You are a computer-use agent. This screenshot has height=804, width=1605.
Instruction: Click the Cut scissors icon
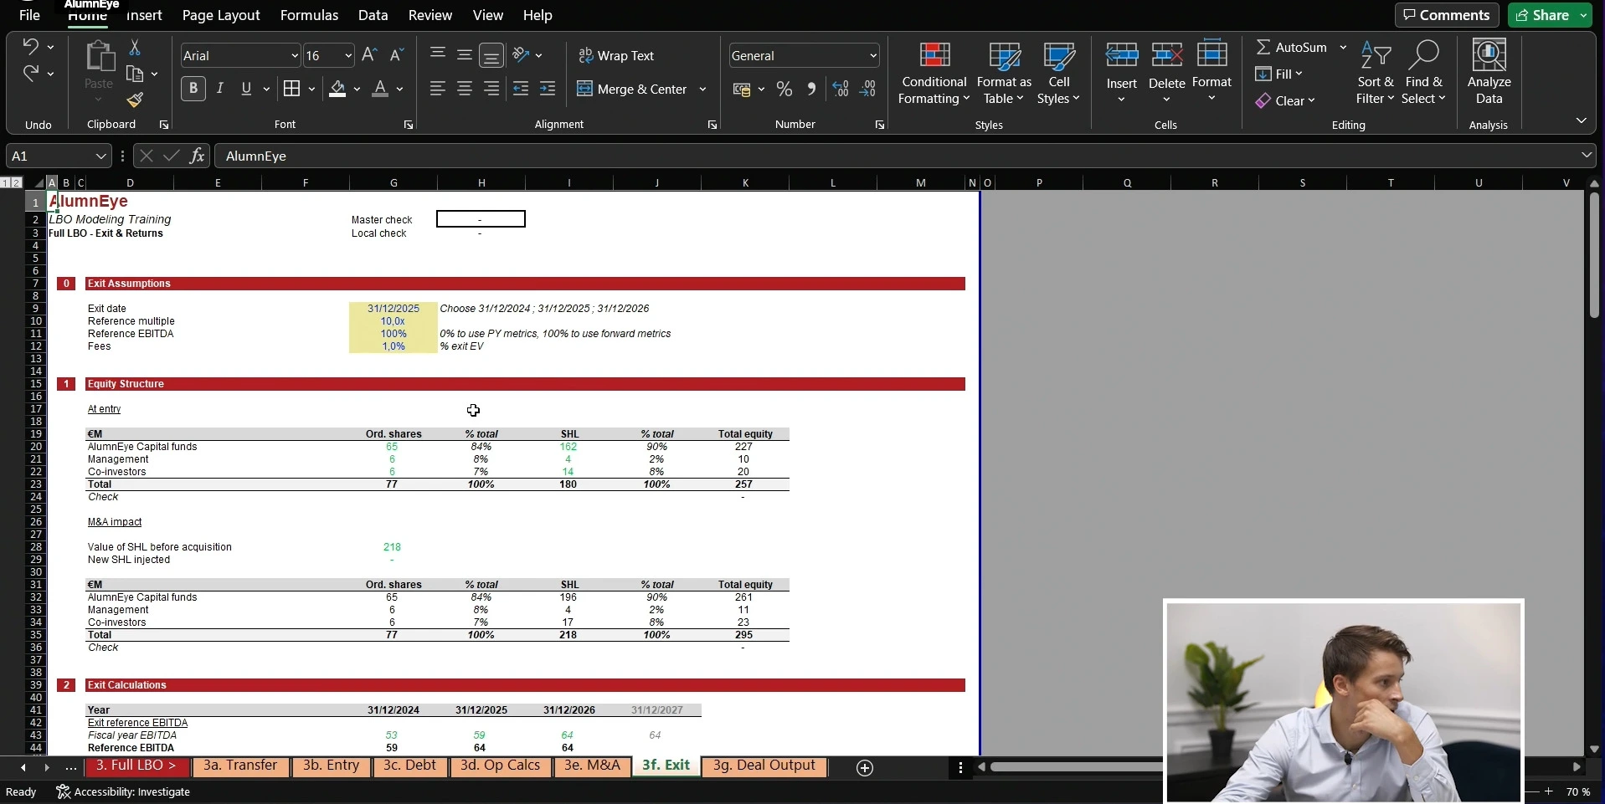pos(135,48)
